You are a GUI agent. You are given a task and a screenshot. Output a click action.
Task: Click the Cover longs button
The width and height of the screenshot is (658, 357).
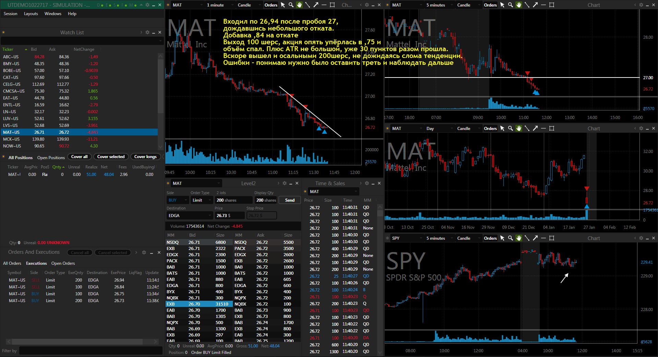click(x=145, y=157)
